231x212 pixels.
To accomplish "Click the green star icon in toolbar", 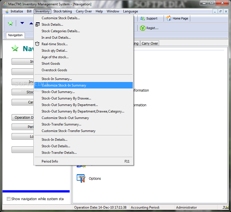I will pos(10,23).
